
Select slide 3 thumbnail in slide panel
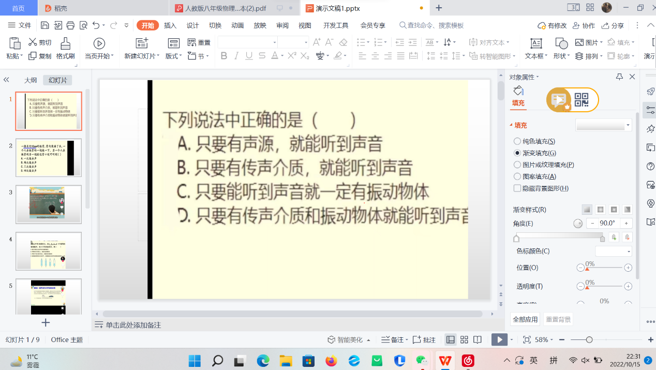49,204
